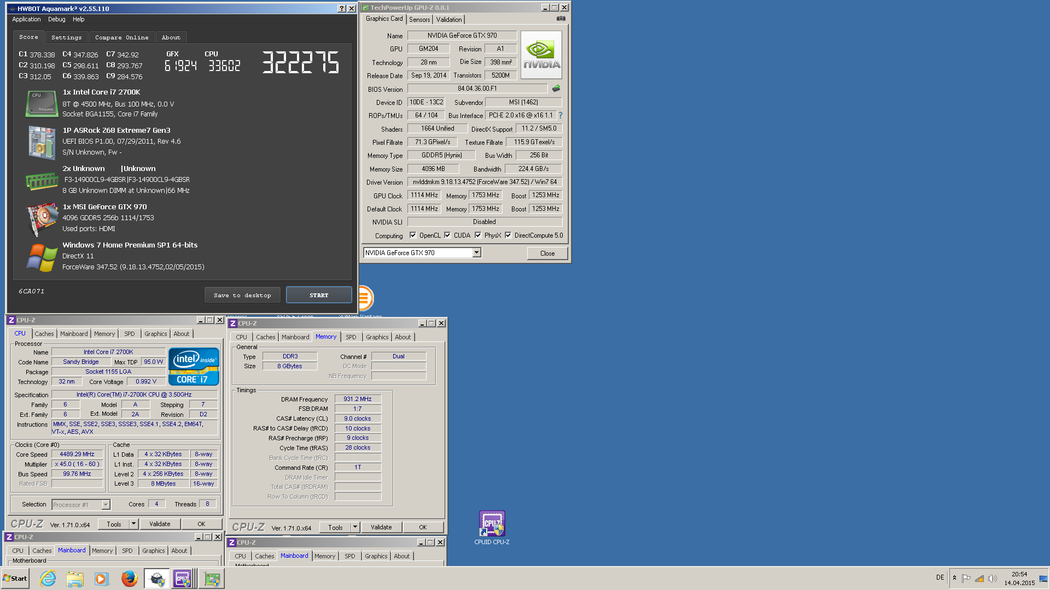Open the CPUID CPU-Z desktop shortcut
Screen dimensions: 1050x590
tap(492, 528)
